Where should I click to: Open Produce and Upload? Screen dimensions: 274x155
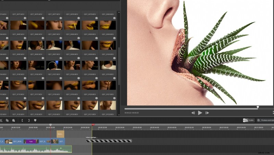[x=265, y=120]
